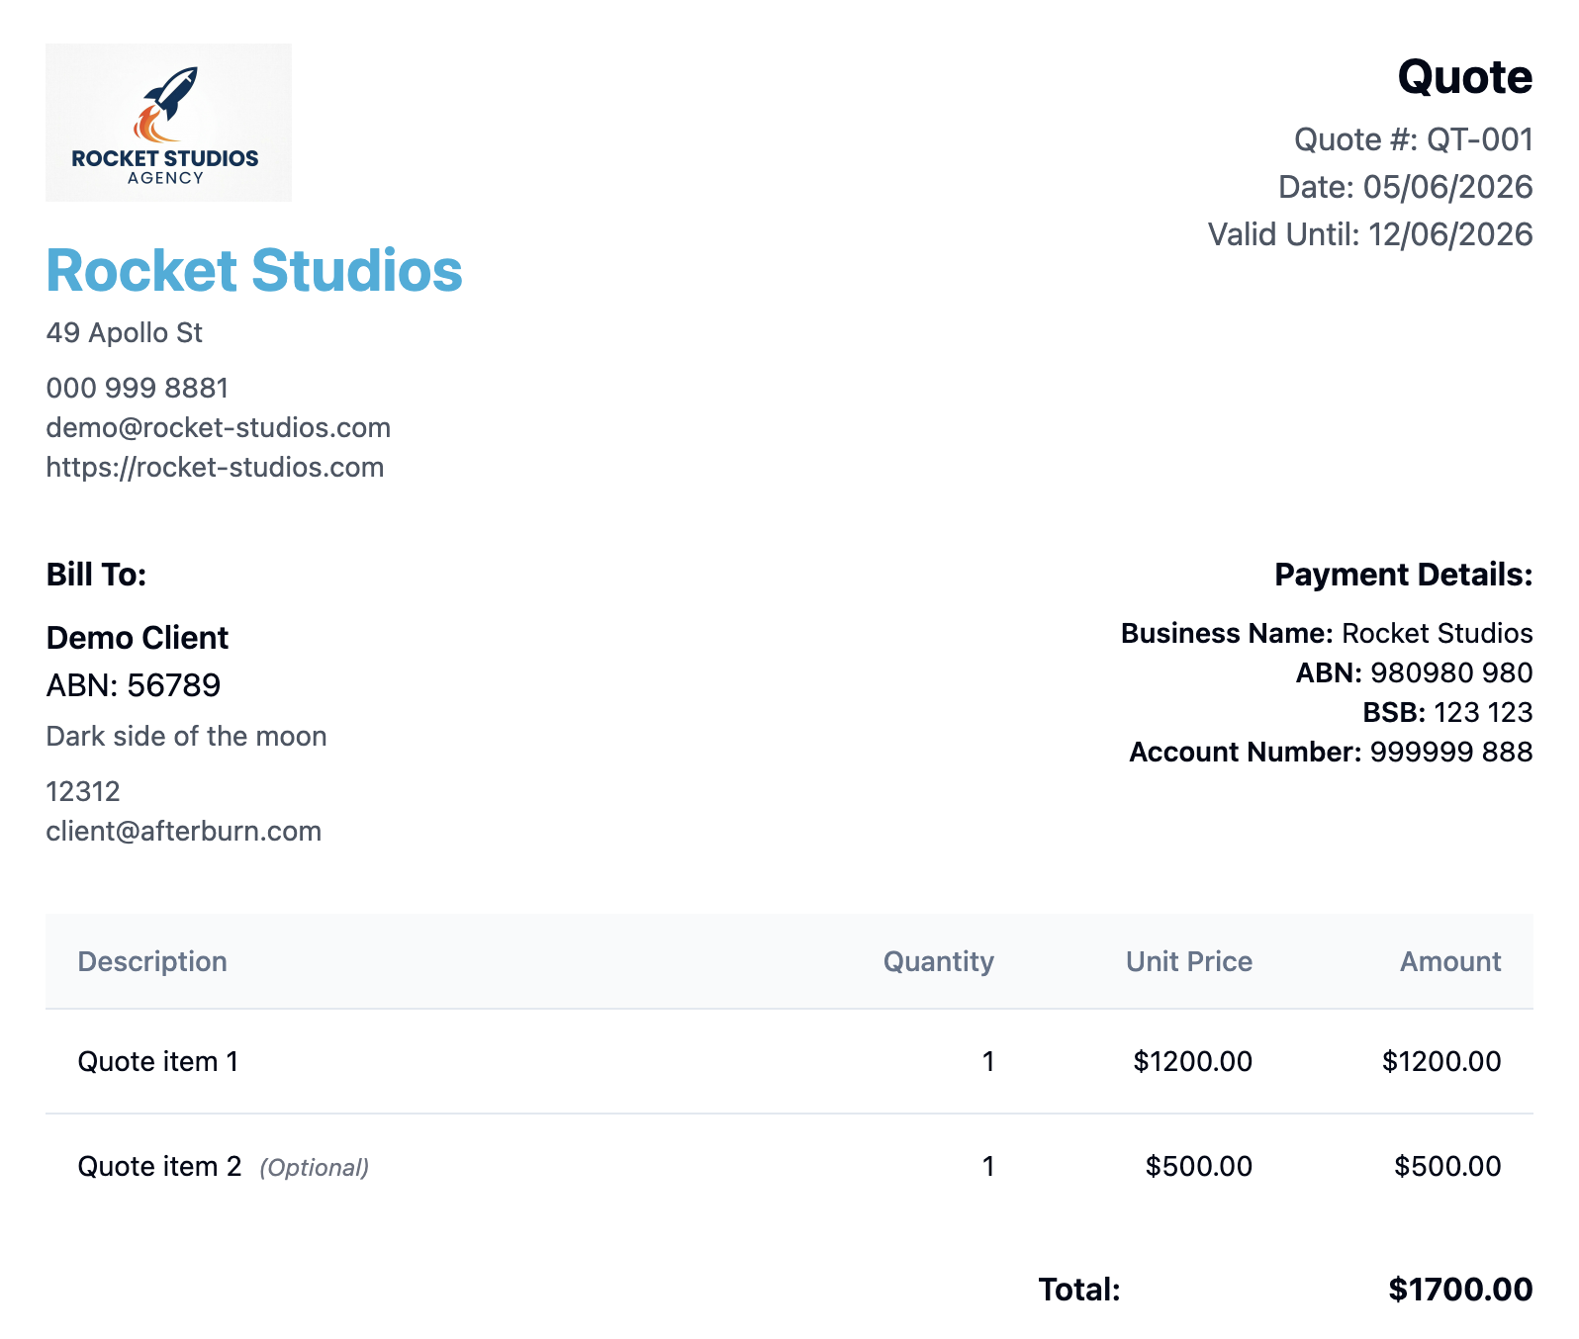Click the Quote # QT-001 line
Screen dimensions: 1579x1339
(1413, 139)
